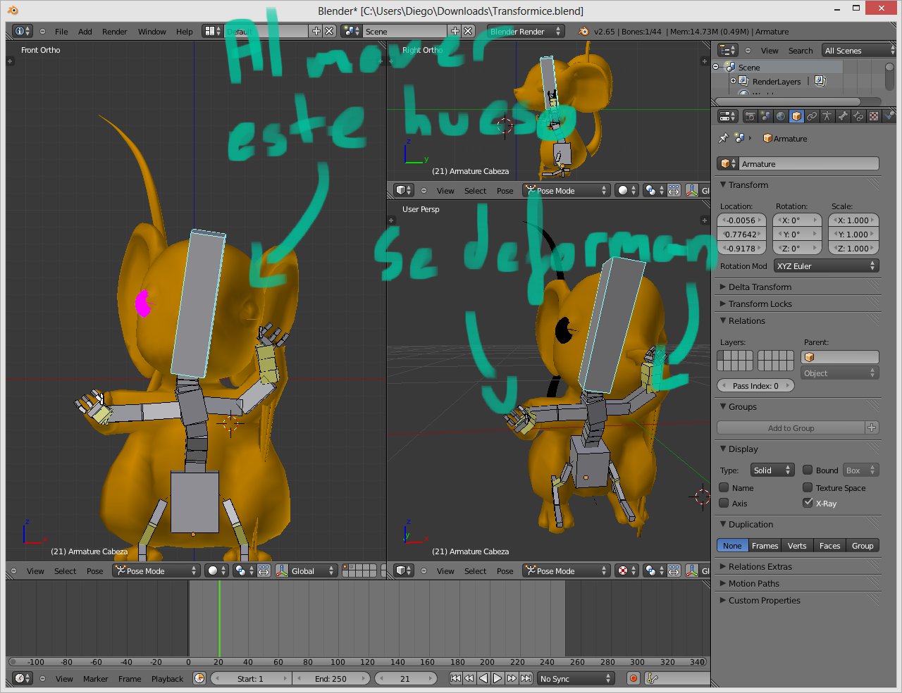This screenshot has height=693, width=902.
Task: Enable the Bound display checkbox
Action: [808, 470]
